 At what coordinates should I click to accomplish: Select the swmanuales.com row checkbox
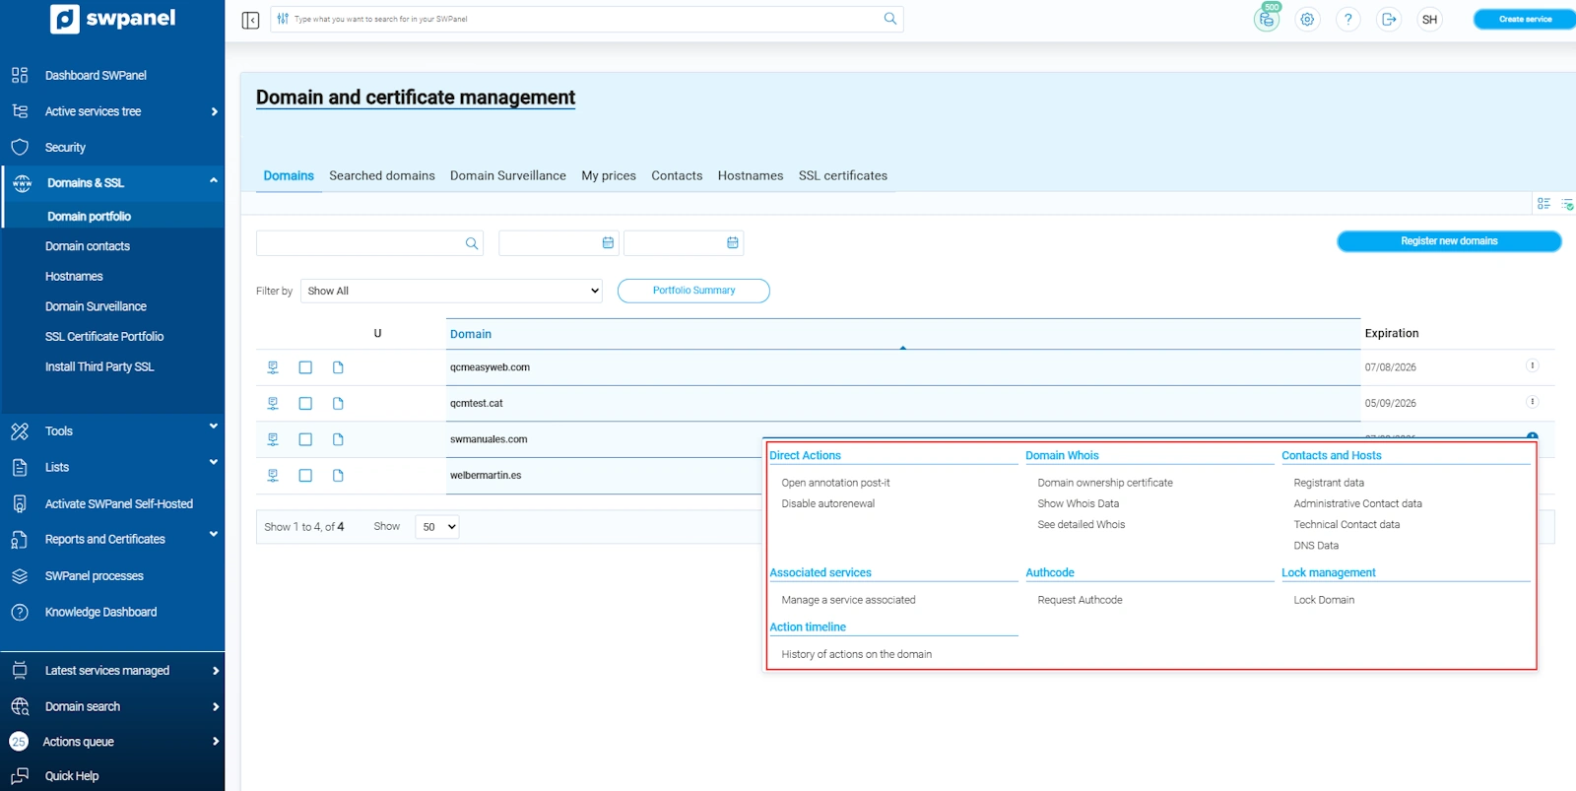tap(305, 439)
